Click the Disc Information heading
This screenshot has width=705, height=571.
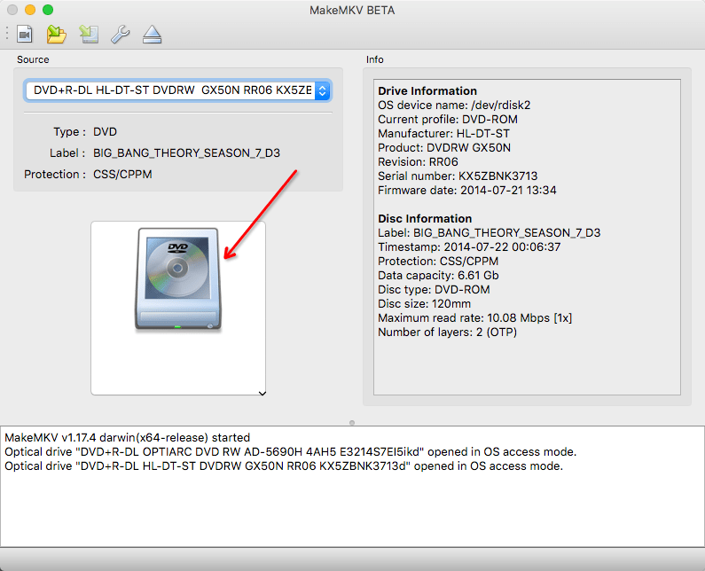tap(425, 218)
